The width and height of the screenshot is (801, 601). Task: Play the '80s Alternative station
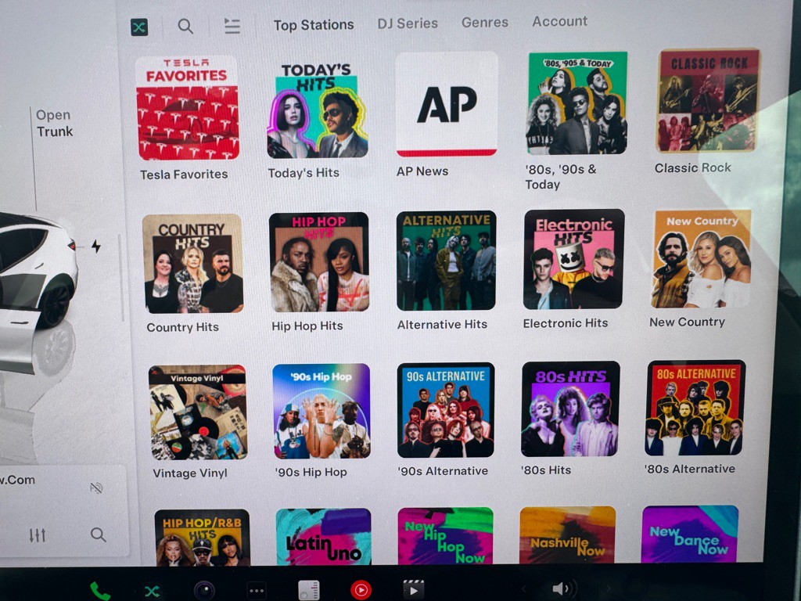(x=695, y=408)
